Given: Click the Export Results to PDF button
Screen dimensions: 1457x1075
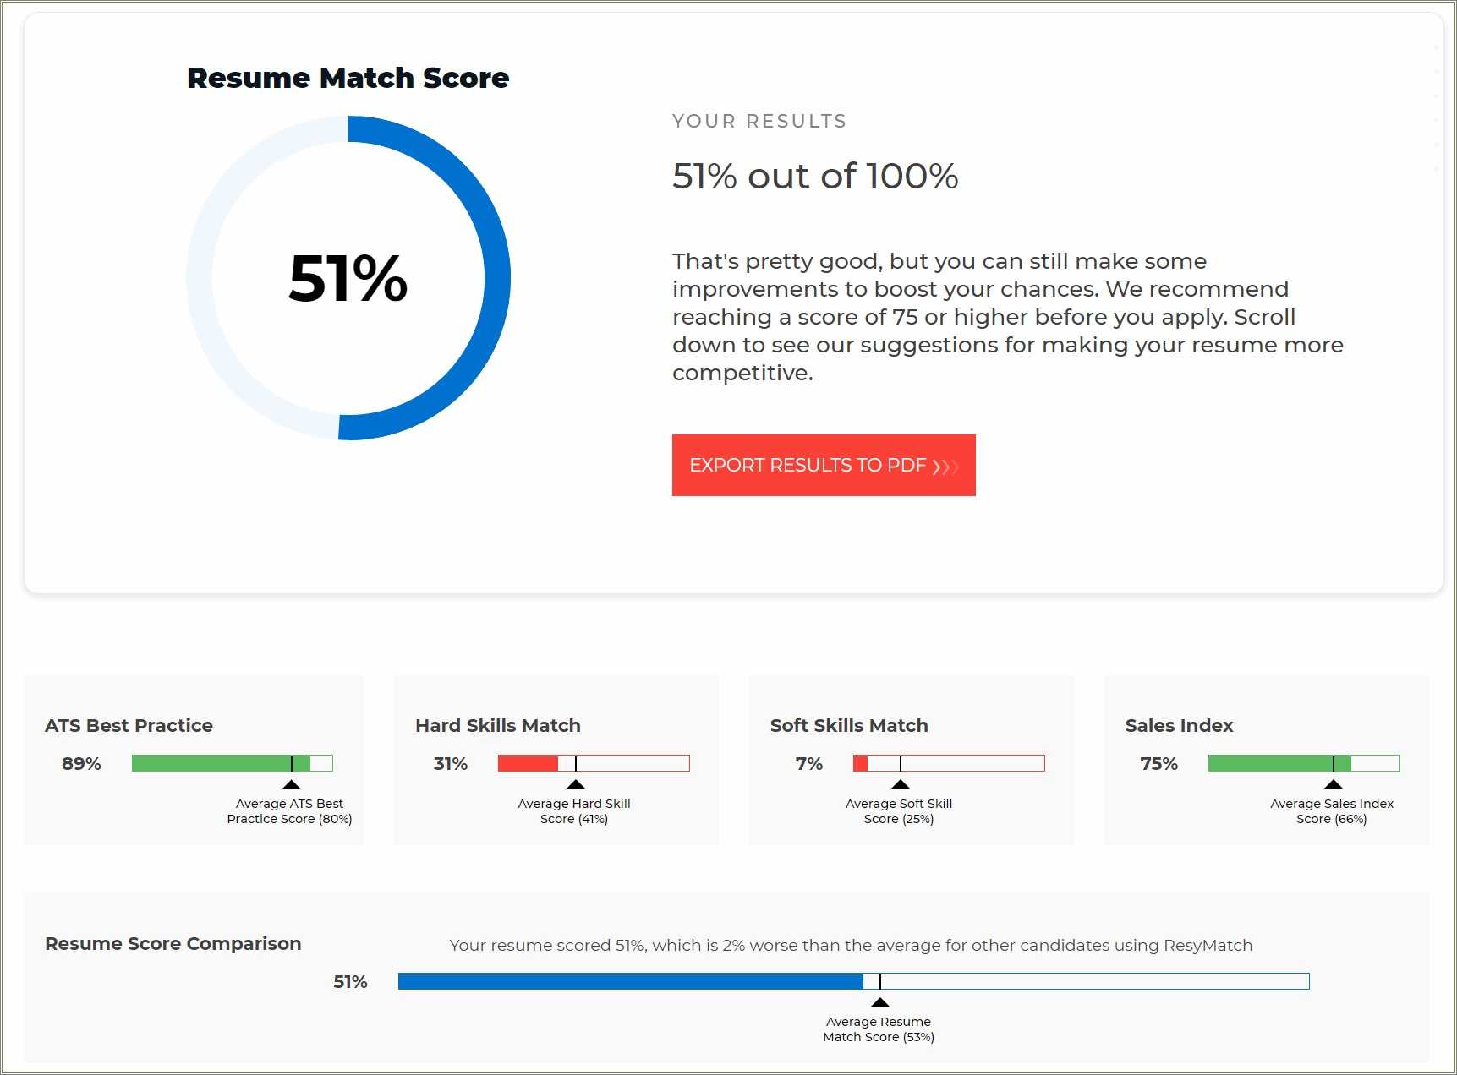Looking at the screenshot, I should point(823,466).
